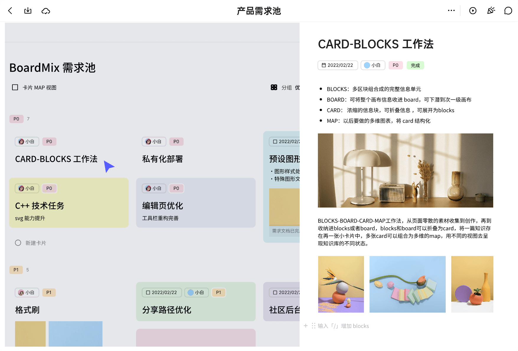Image resolution: width=518 pixels, height=351 pixels.
Task: Open comments with the chat bubble icon
Action: tap(508, 11)
